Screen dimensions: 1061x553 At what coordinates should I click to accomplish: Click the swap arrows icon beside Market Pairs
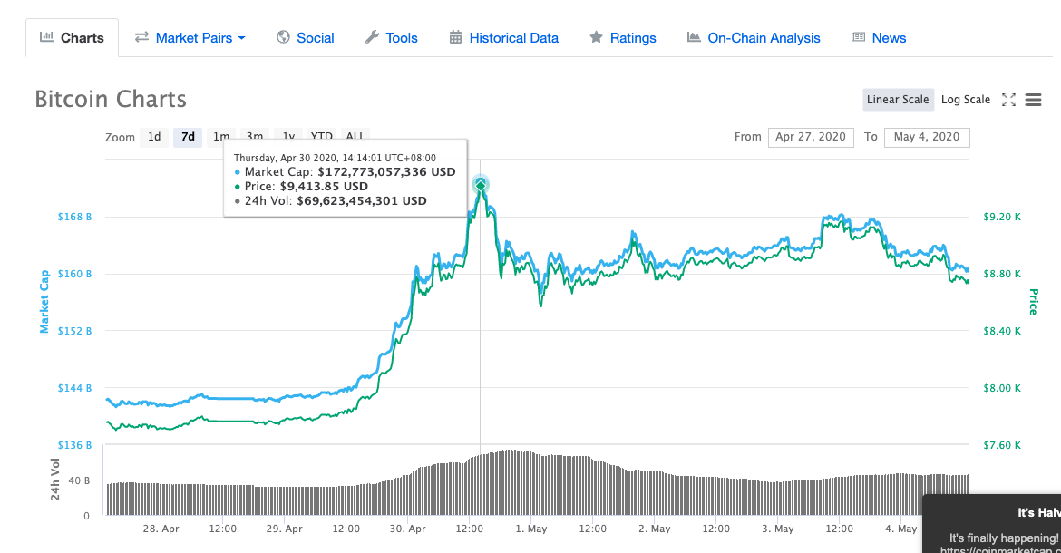click(141, 37)
